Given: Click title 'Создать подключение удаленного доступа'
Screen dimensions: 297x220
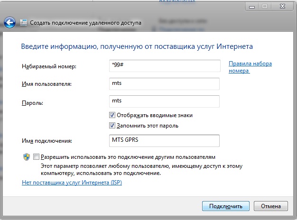Looking at the screenshot, I should coord(85,23).
